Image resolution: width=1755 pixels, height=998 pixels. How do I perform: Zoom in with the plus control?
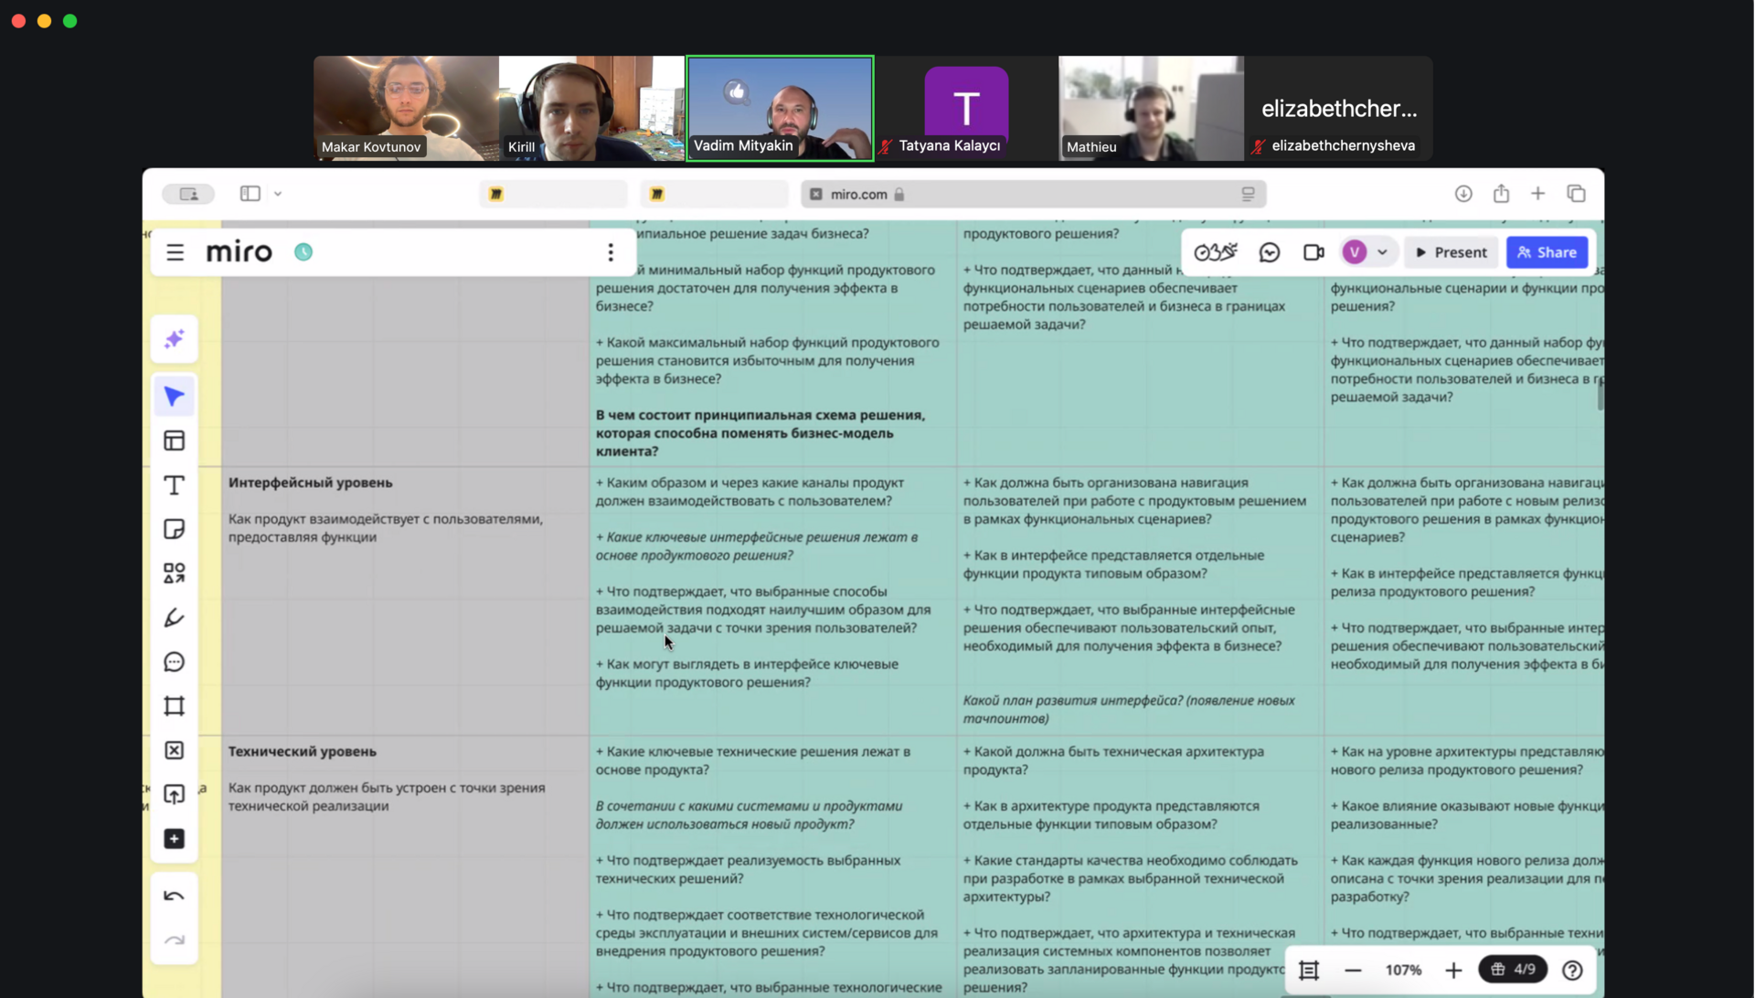[1453, 970]
